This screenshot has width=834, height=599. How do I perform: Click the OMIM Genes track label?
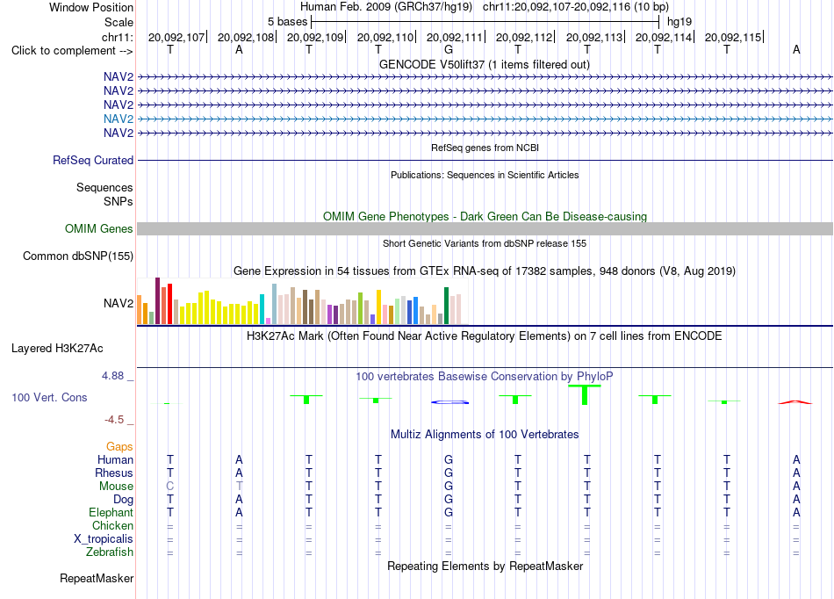[x=98, y=228]
